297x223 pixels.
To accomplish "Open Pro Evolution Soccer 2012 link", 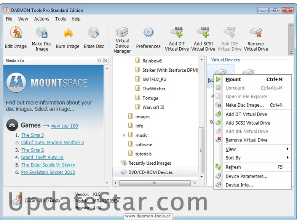I will pyautogui.click(x=48, y=172).
